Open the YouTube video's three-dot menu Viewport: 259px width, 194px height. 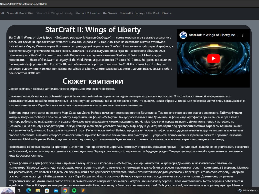coord(243,35)
